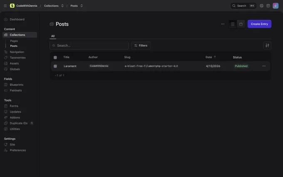
Task: Click the entries Search field
Action: click(x=89, y=46)
